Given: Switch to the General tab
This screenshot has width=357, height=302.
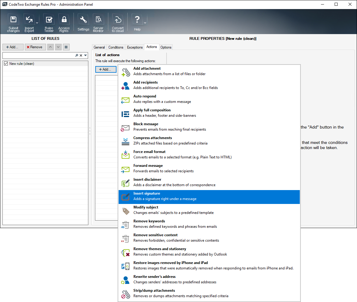Looking at the screenshot, I should (x=99, y=47).
